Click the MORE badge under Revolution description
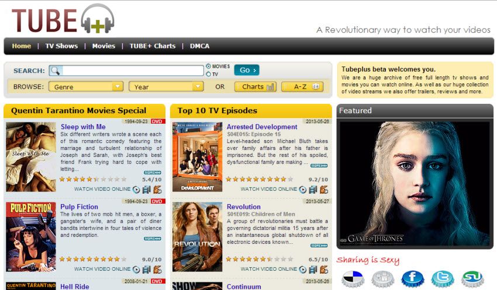Screen dimensions: 497x290 pyautogui.click(x=319, y=246)
